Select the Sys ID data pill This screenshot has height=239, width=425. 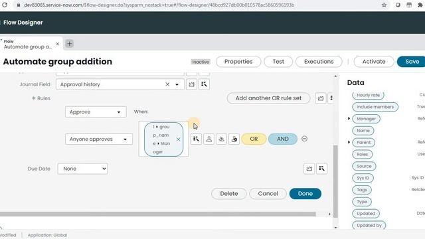[363, 178]
